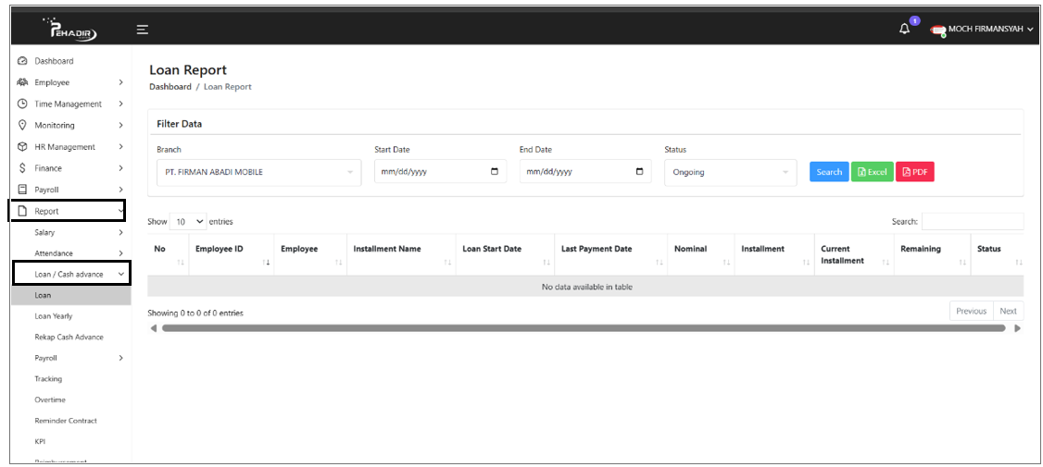Screen dimensions: 1043x467
Task: Open the Start Date calendar picker icon
Action: click(x=495, y=172)
